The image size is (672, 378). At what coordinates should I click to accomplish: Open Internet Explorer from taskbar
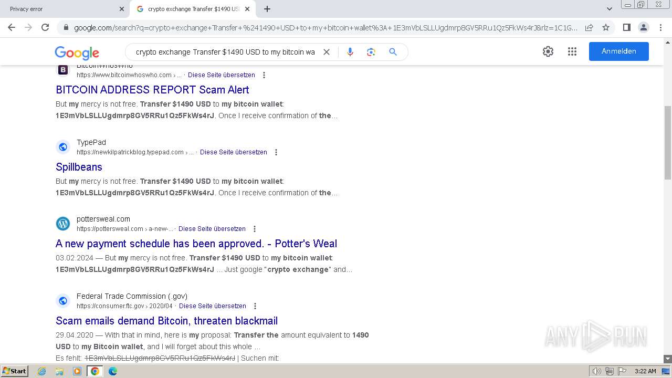coord(42,371)
